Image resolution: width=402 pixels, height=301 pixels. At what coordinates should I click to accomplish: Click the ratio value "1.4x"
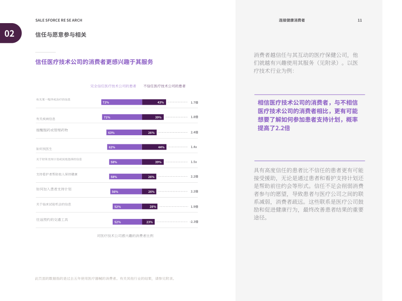coord(194,147)
